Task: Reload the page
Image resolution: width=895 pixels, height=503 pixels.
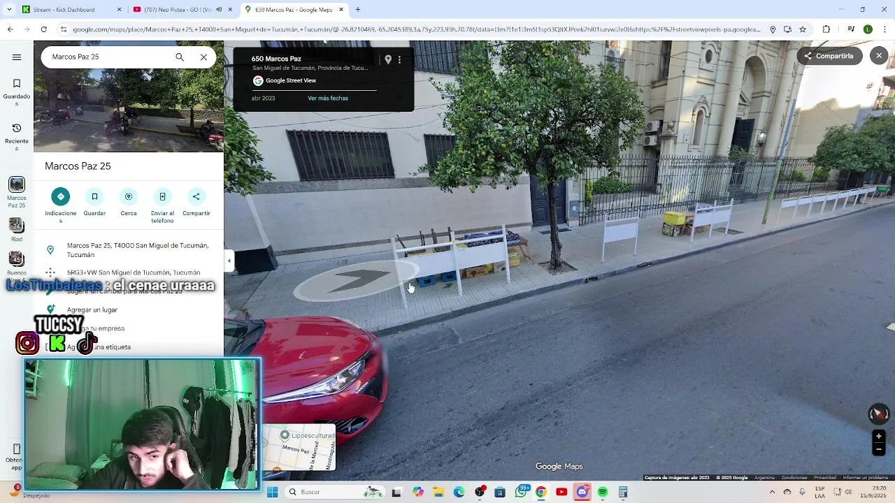Action: (x=43, y=29)
